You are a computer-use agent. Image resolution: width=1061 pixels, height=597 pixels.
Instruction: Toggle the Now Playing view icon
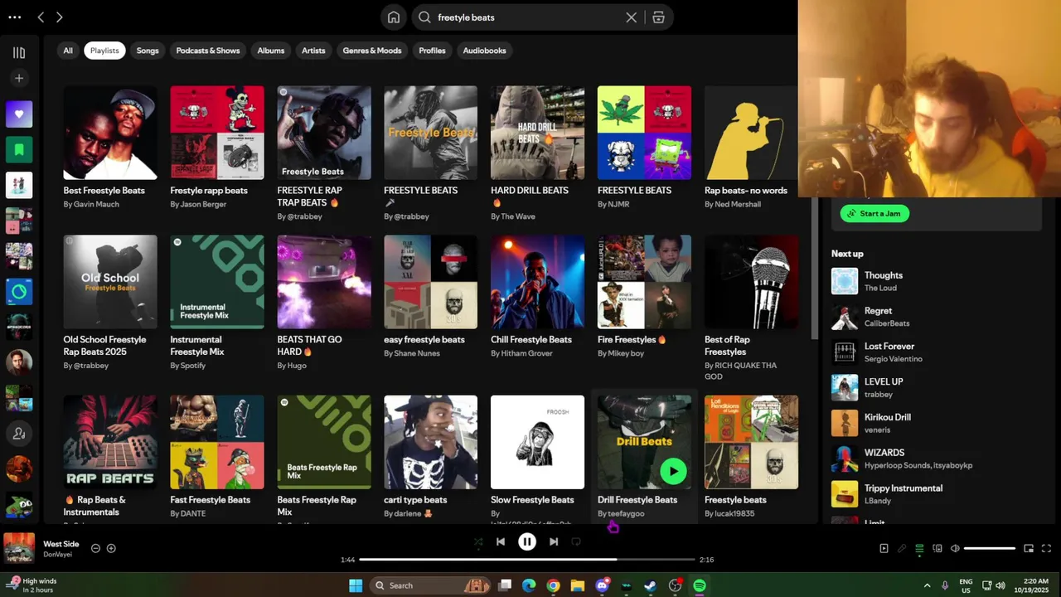click(884, 548)
